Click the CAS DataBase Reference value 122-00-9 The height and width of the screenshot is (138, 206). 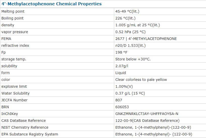click(147, 121)
